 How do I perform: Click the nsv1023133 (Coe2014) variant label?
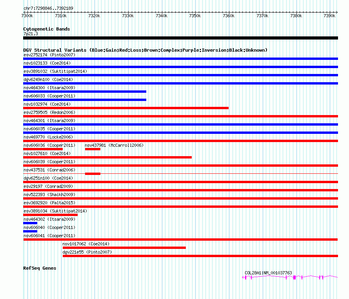[x=47, y=63]
